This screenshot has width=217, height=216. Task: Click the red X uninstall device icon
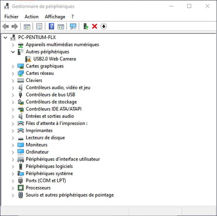click(95, 27)
